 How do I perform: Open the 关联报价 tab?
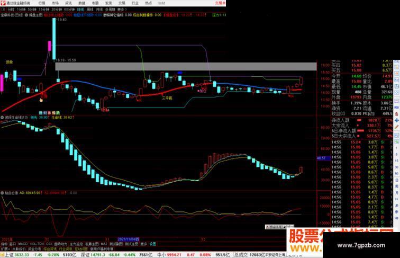19,248
